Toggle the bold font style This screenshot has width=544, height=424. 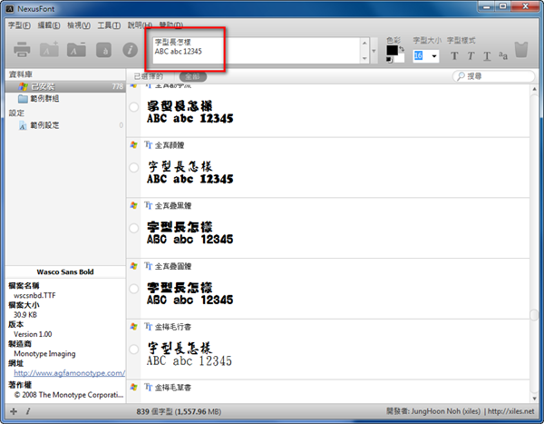coord(454,55)
